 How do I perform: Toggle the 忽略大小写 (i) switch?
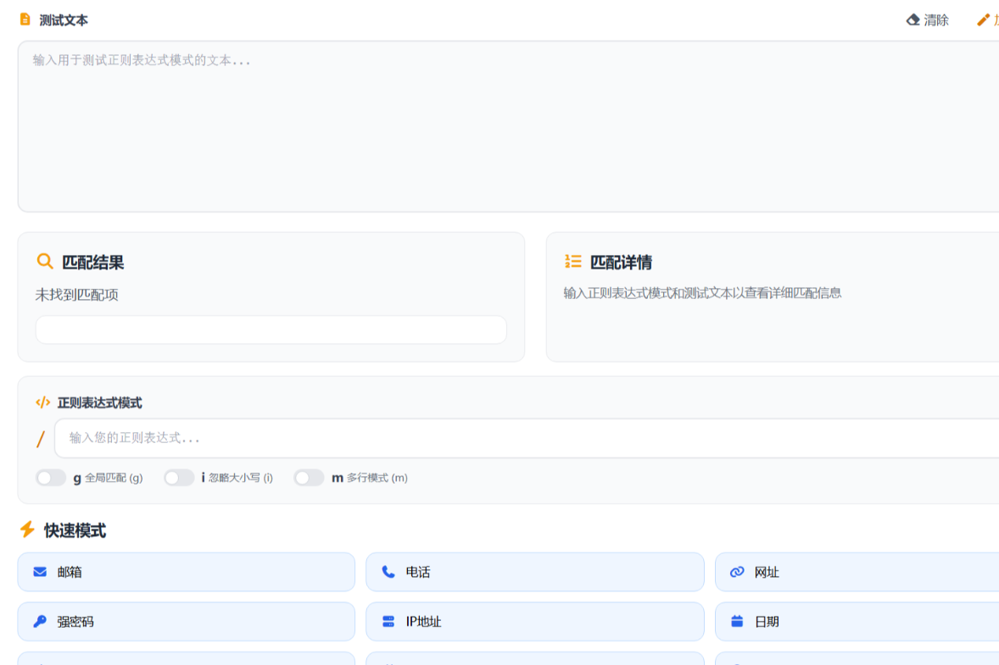pos(179,477)
